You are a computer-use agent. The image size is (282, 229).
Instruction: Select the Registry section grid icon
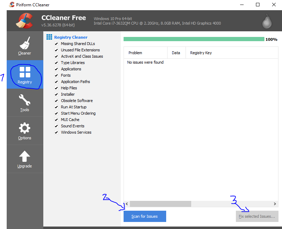(x=25, y=72)
